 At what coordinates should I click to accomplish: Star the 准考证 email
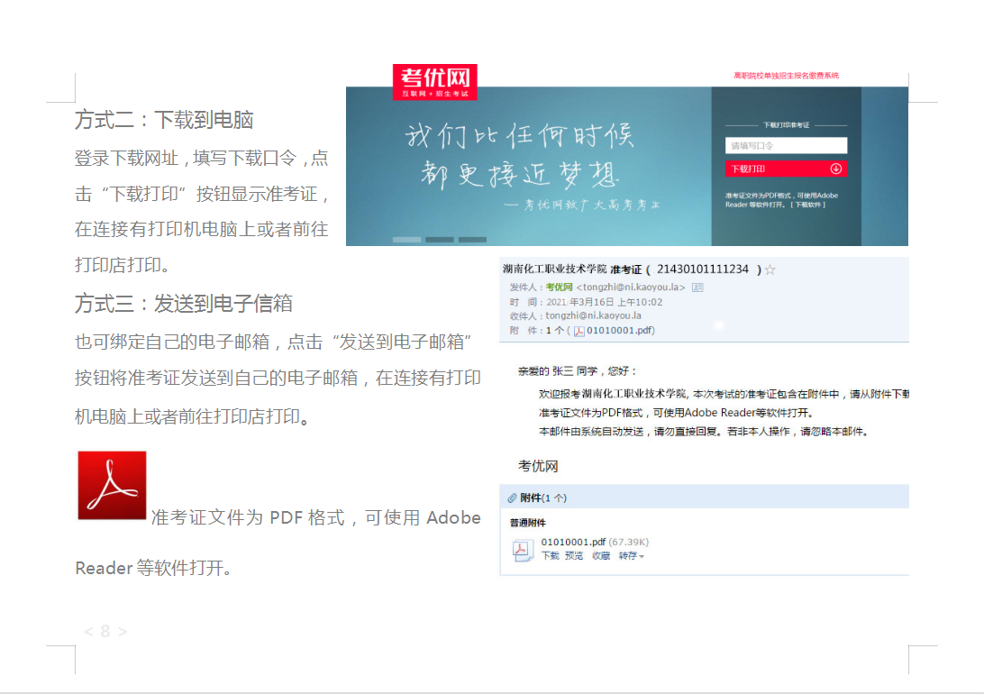(770, 269)
